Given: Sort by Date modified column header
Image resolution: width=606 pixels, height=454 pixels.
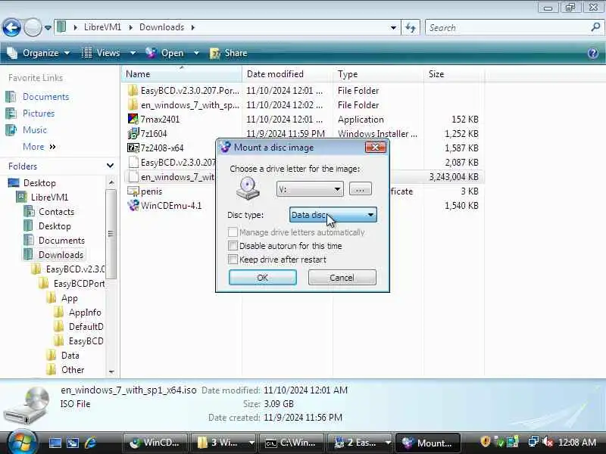Looking at the screenshot, I should tap(288, 74).
